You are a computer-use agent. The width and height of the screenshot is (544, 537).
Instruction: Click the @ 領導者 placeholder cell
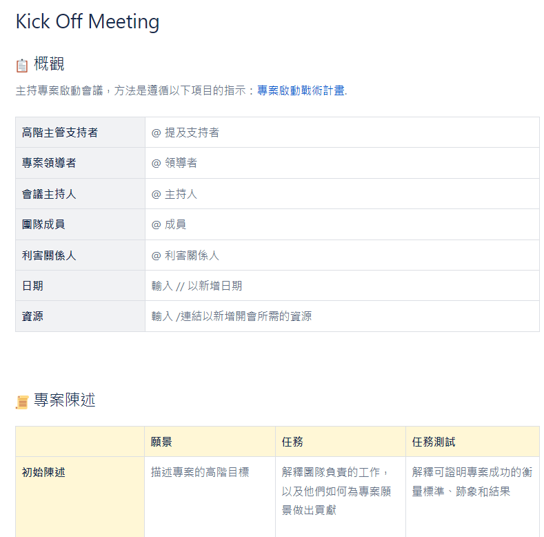click(174, 163)
